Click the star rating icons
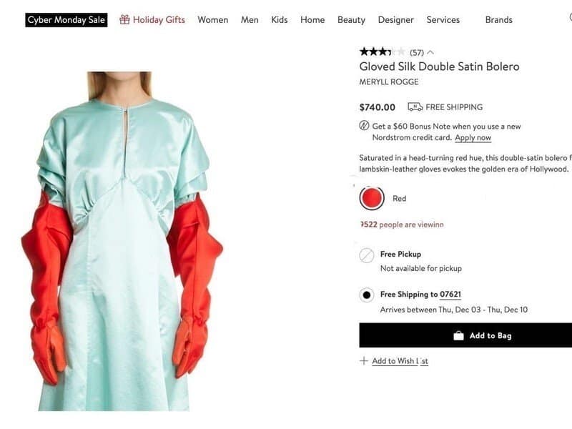This screenshot has width=572, height=429. pyautogui.click(x=382, y=52)
